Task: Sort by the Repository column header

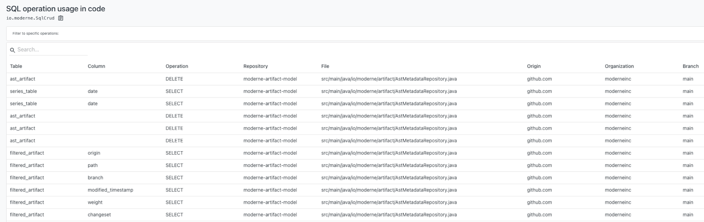Action: point(256,66)
